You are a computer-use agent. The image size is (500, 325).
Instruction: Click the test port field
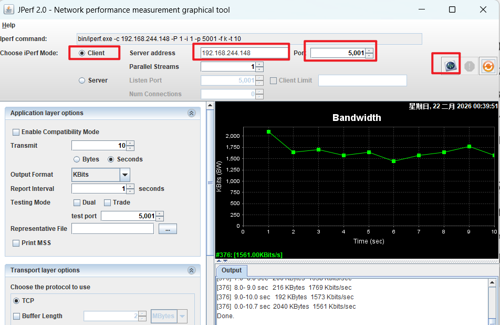point(129,216)
